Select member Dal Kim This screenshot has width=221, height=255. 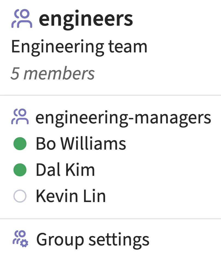(65, 170)
